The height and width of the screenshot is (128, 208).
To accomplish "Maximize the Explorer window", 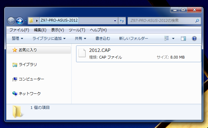I will click(x=183, y=10).
